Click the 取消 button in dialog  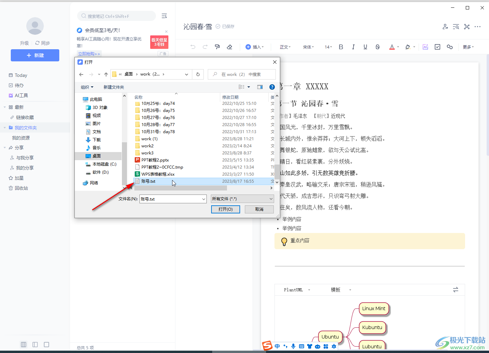(x=259, y=209)
